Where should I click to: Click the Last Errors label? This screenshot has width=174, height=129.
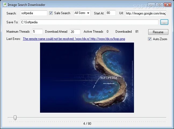click(x=13, y=39)
